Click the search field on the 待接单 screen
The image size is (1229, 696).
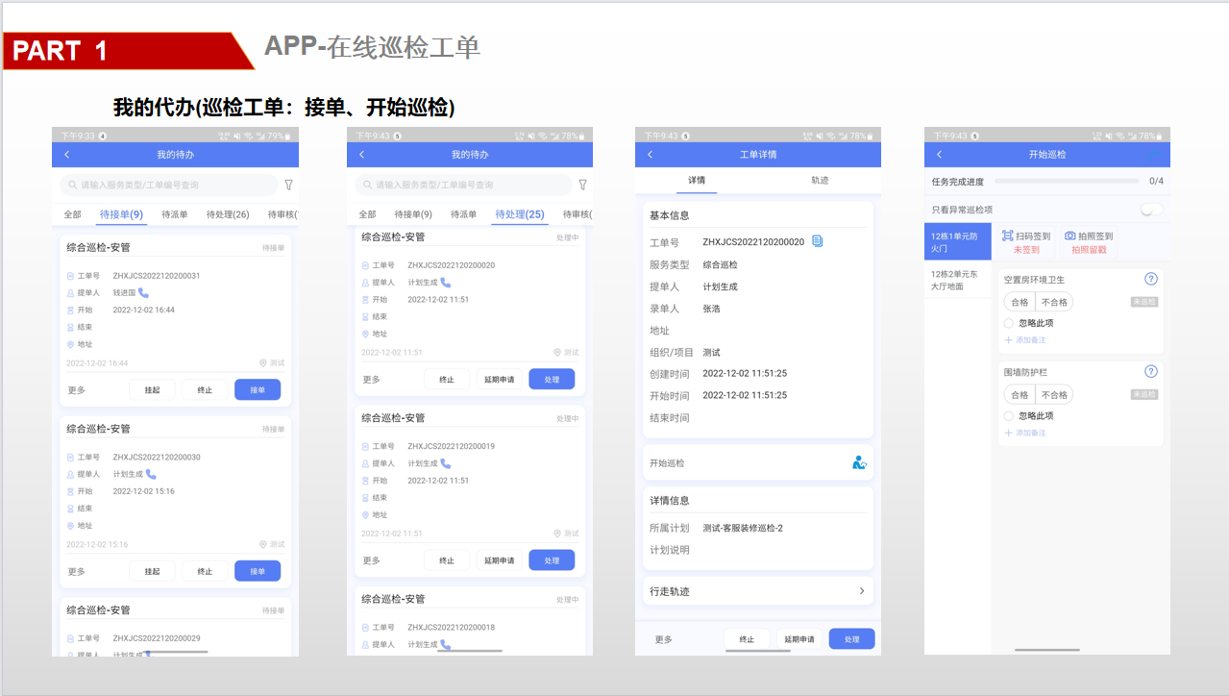pyautogui.click(x=167, y=185)
